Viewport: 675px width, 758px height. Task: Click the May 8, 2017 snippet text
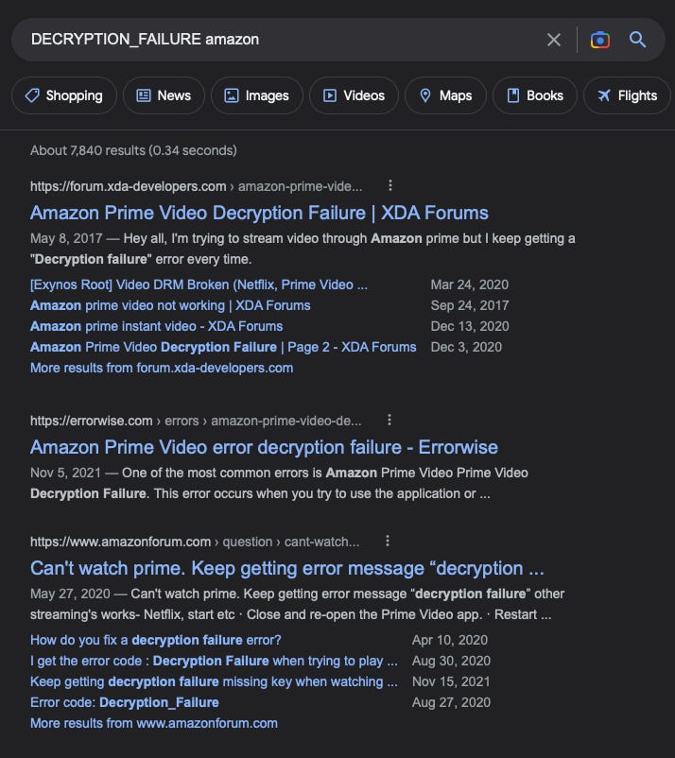coord(303,249)
